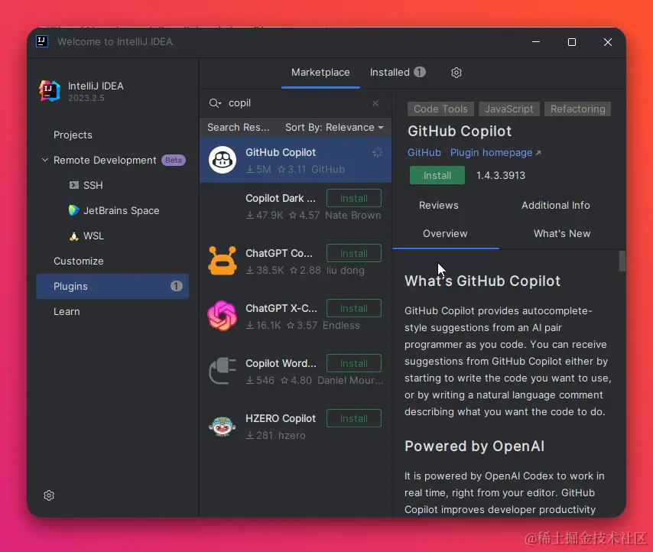Open Learn in the sidebar
Screen dimensions: 653x552
[67, 311]
